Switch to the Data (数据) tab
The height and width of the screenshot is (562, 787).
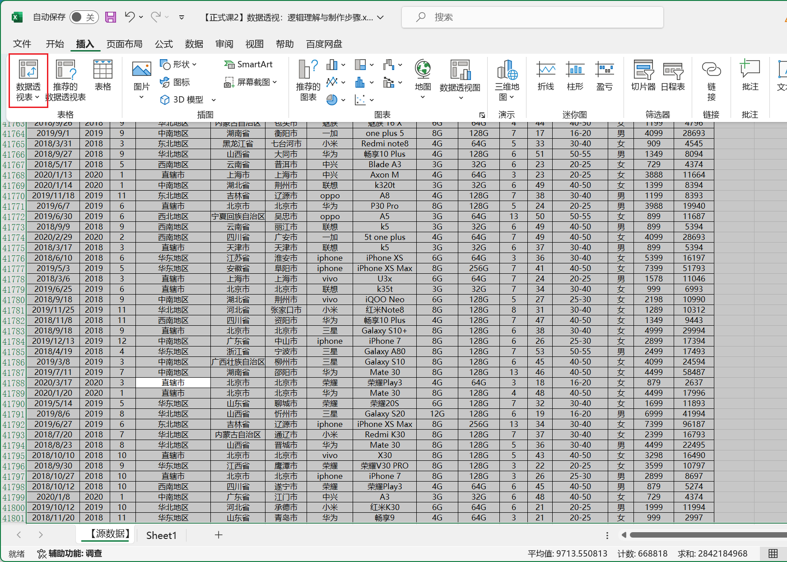pyautogui.click(x=194, y=44)
